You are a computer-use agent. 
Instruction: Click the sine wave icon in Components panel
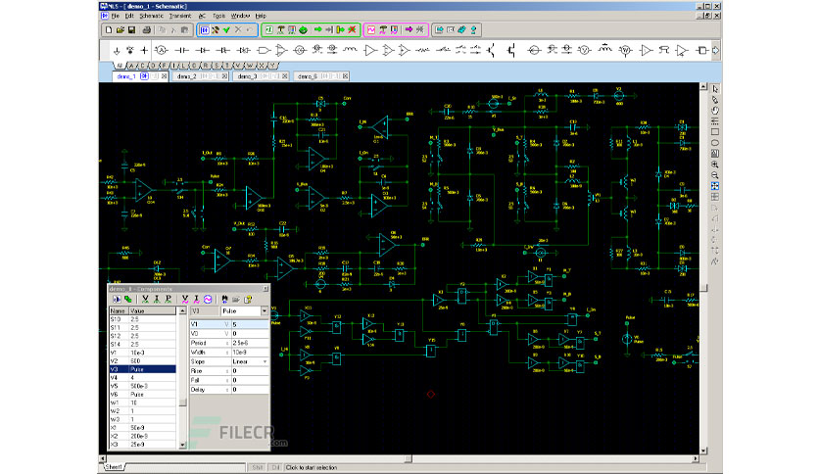click(x=208, y=299)
